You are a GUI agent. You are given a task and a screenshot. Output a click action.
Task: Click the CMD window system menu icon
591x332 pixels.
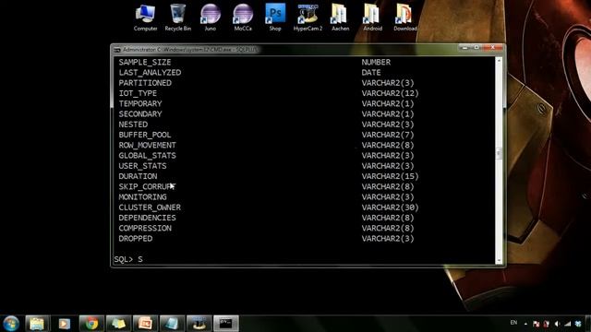coord(117,50)
